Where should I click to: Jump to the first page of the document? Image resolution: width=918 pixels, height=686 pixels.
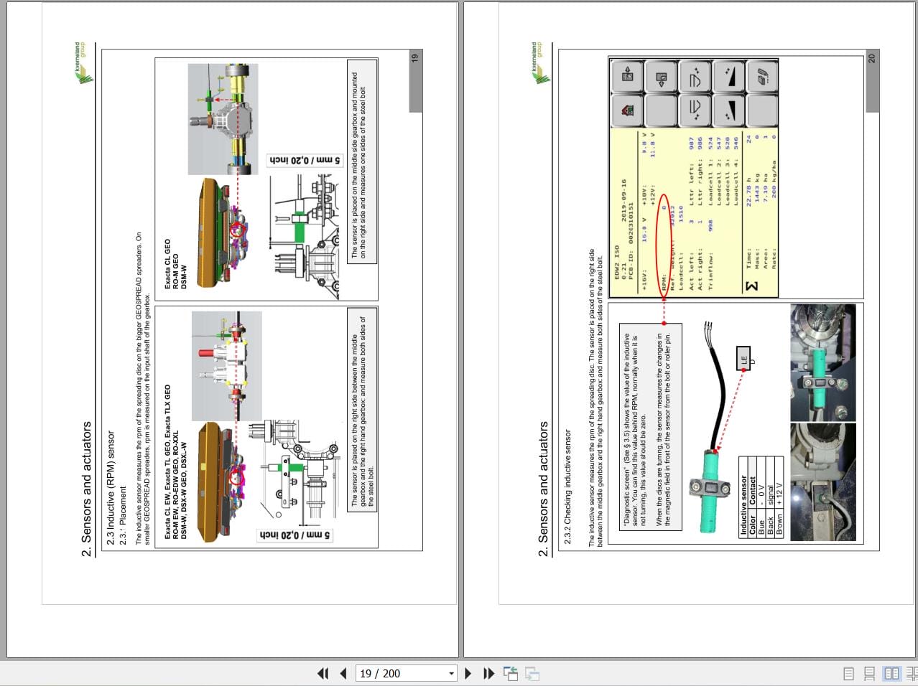click(x=323, y=673)
